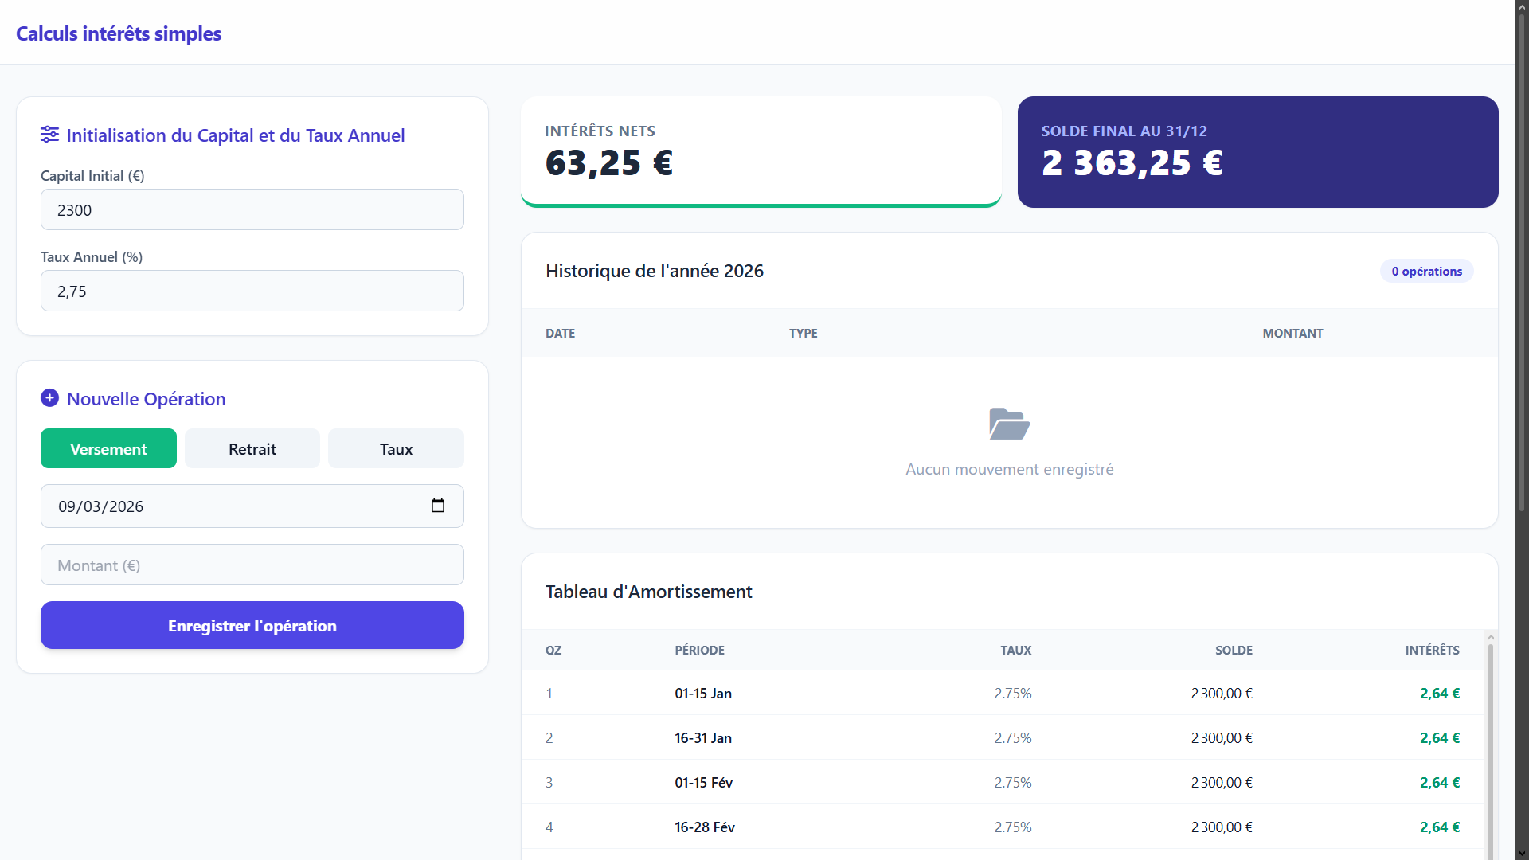
Task: Open the calendar date picker icon
Action: click(437, 506)
